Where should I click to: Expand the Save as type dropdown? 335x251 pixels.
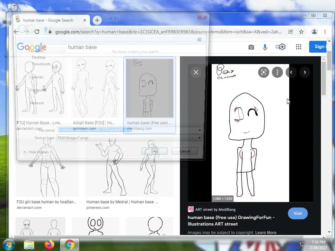(x=200, y=138)
